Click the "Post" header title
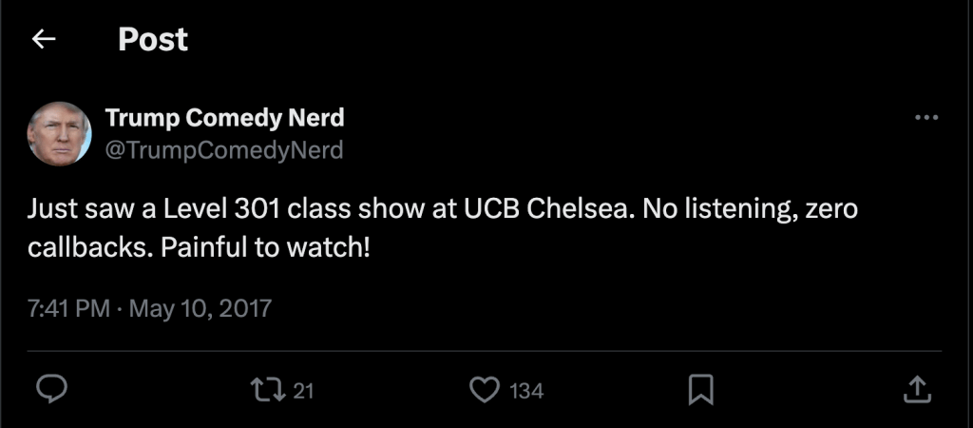This screenshot has height=428, width=973. [x=153, y=39]
